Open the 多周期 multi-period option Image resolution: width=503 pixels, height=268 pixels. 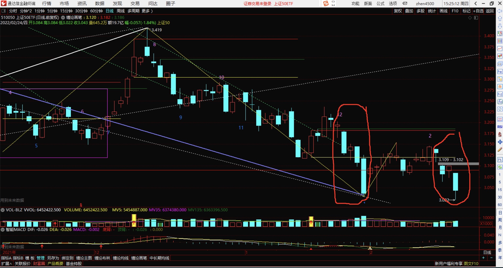pos(133,11)
